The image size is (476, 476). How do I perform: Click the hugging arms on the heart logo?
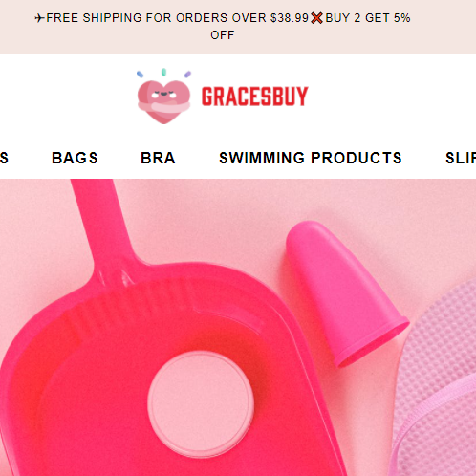point(163,107)
